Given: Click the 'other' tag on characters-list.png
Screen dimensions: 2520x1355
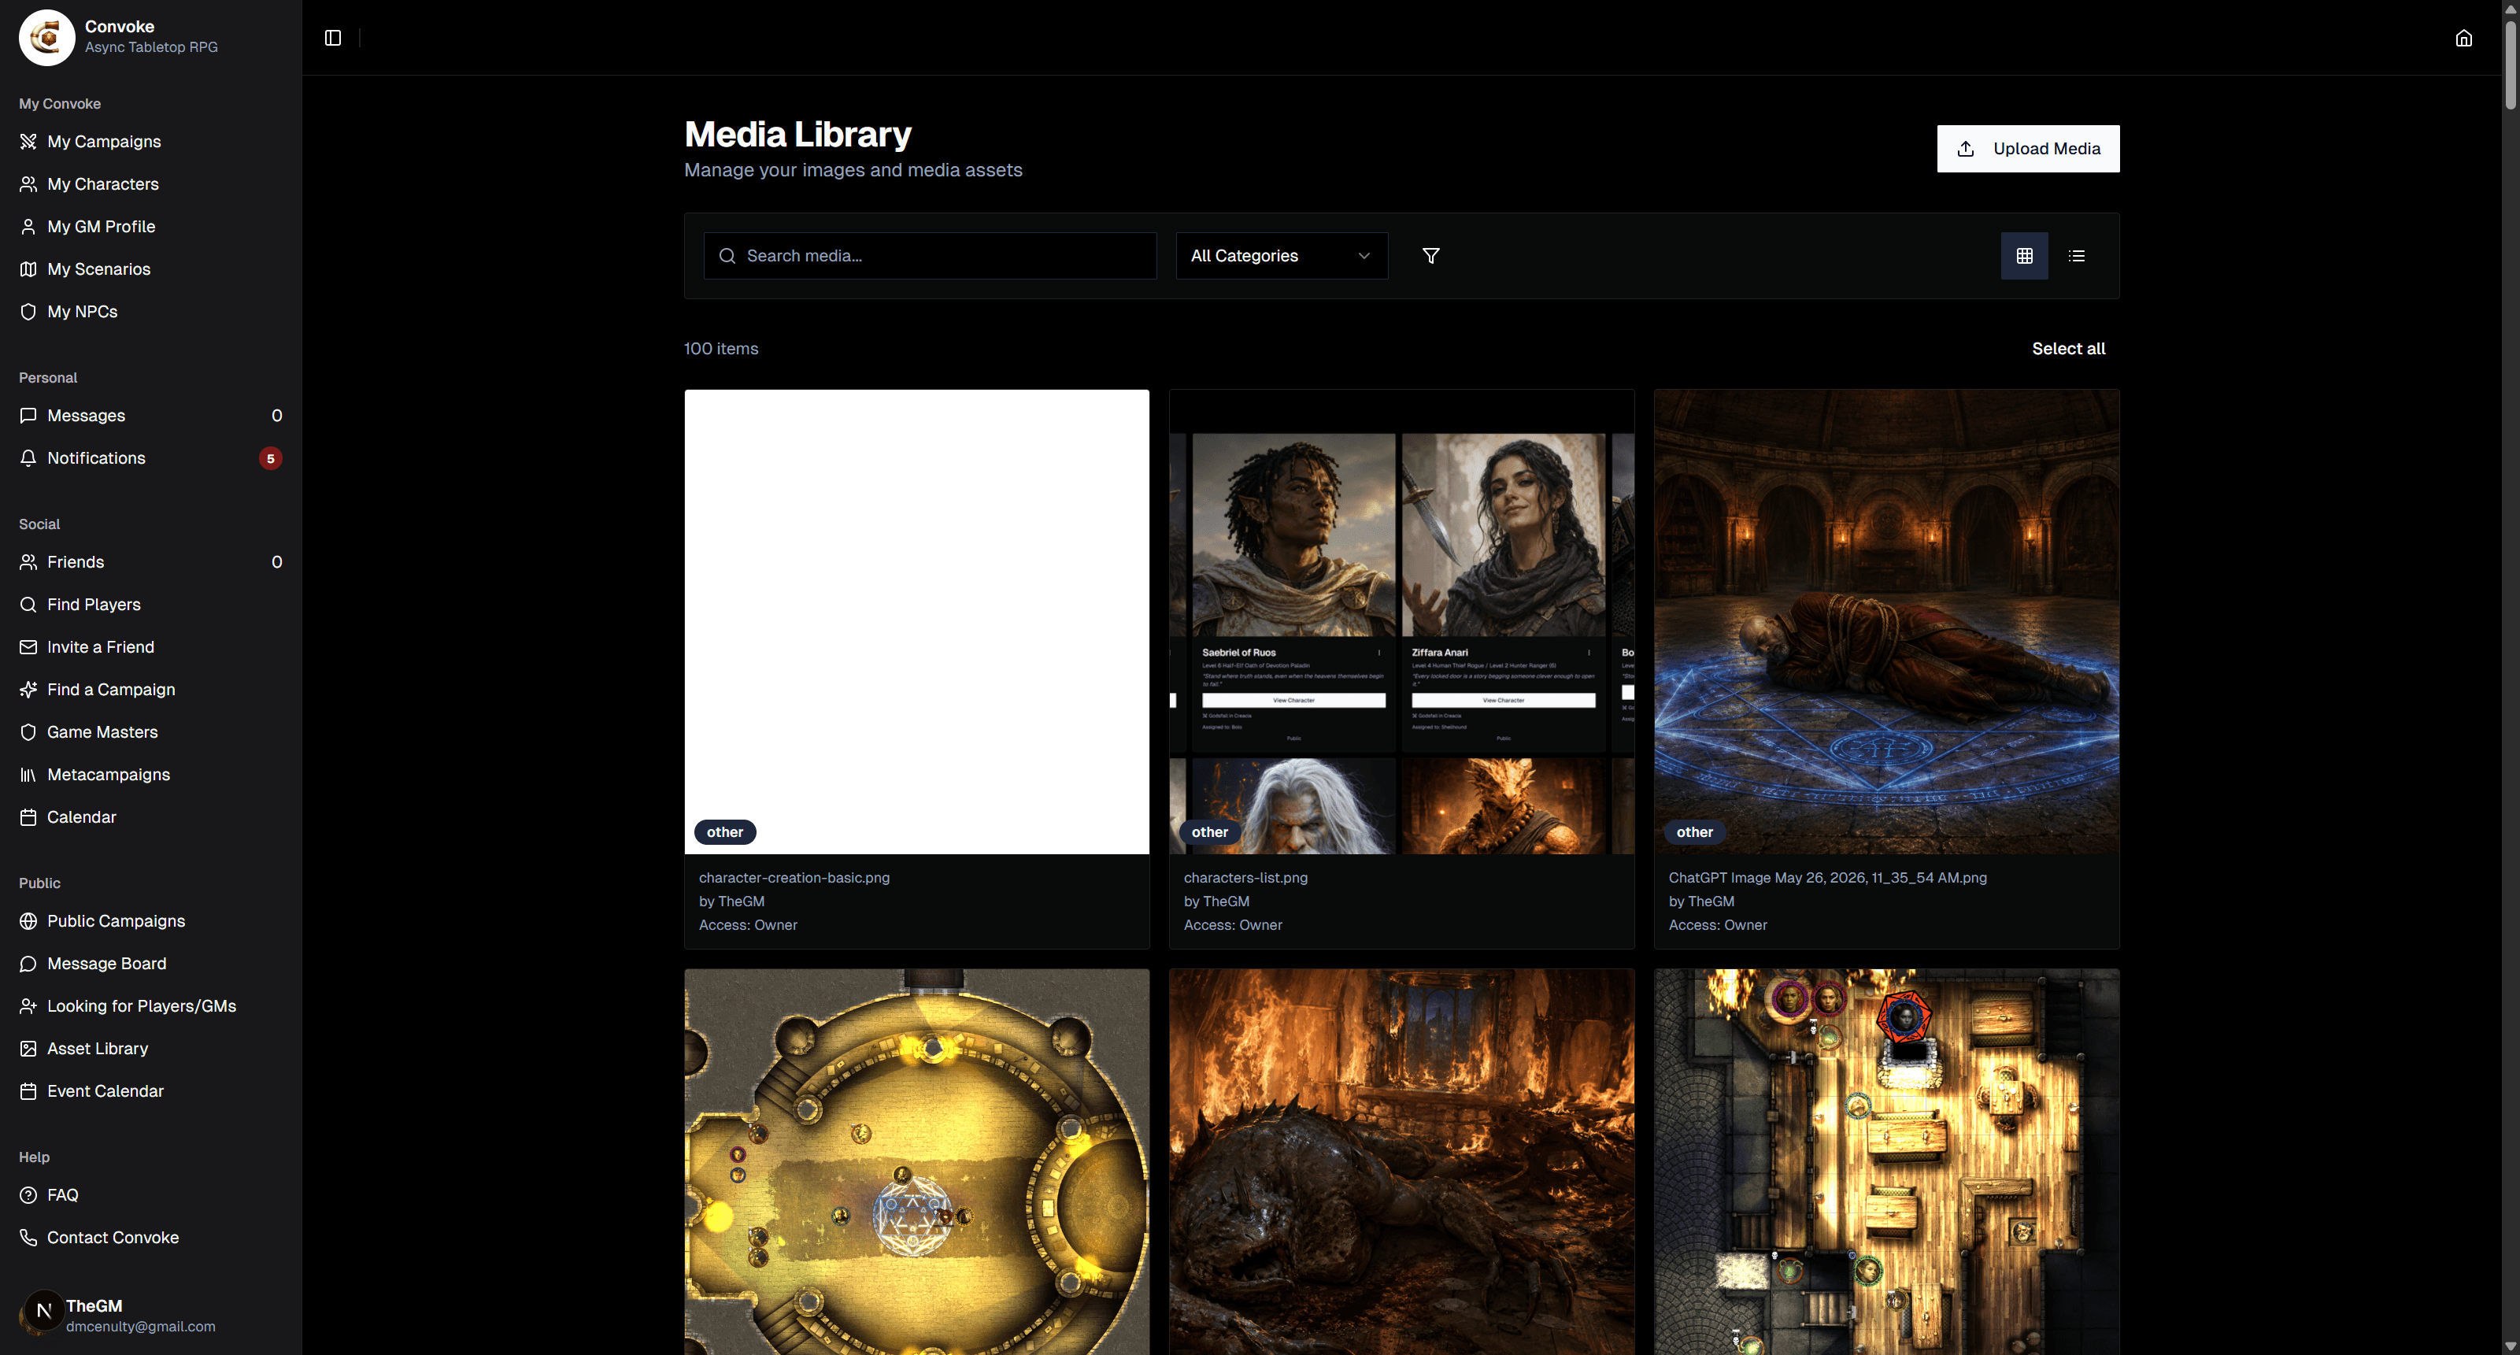Looking at the screenshot, I should 1209,831.
